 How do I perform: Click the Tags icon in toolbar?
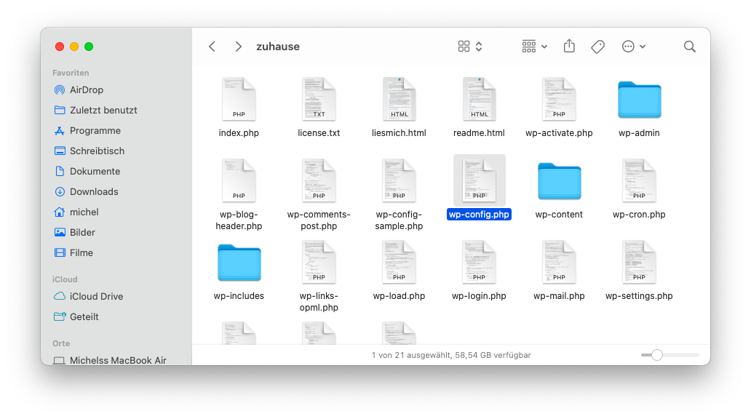pos(597,47)
